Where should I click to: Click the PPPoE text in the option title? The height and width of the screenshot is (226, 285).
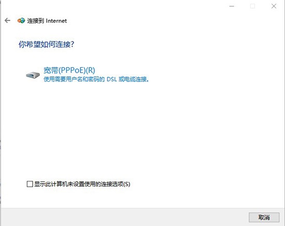[72, 70]
